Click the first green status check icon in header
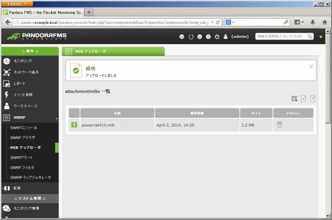The height and width of the screenshot is (220, 332). pyautogui.click(x=182, y=37)
